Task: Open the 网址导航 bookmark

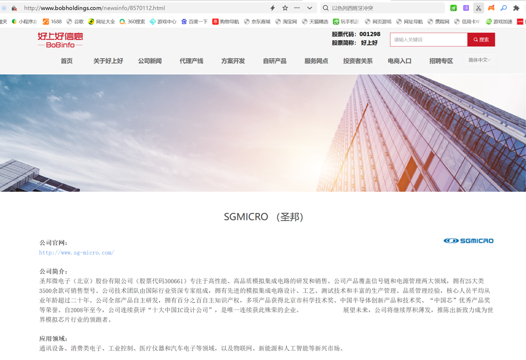Action: [409, 22]
